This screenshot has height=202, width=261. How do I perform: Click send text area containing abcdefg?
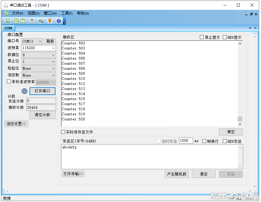pos(150,157)
